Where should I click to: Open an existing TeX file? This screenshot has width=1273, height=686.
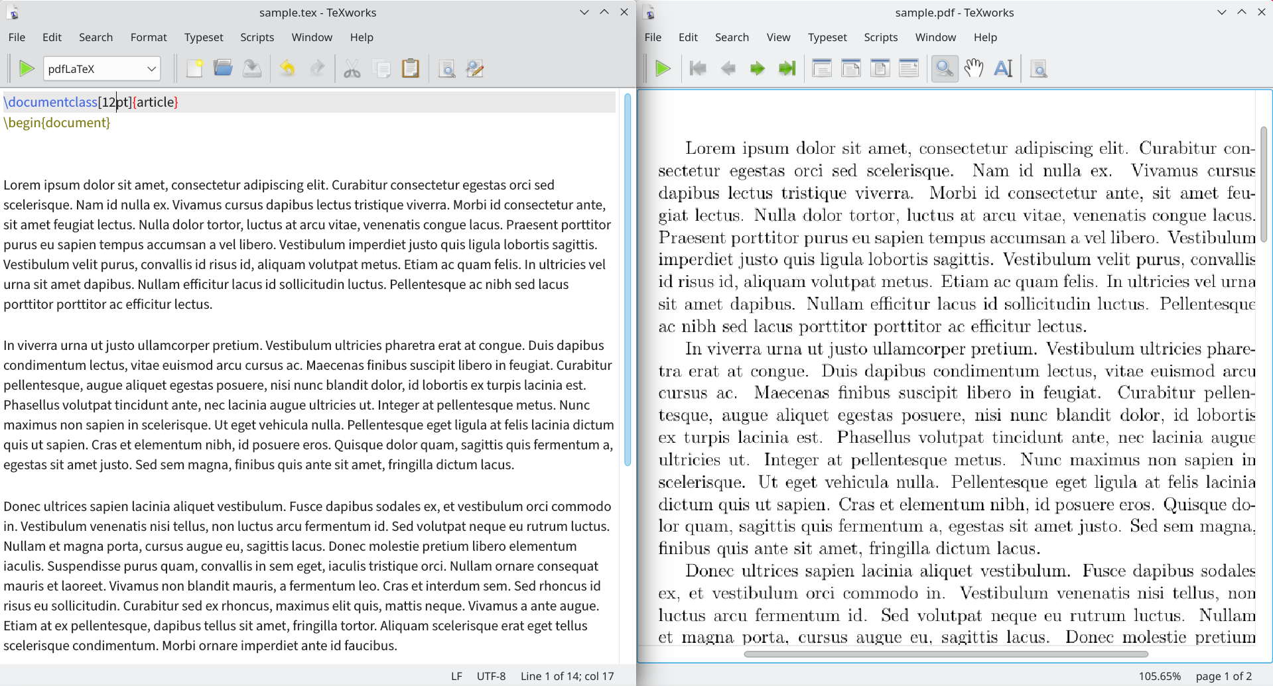223,68
